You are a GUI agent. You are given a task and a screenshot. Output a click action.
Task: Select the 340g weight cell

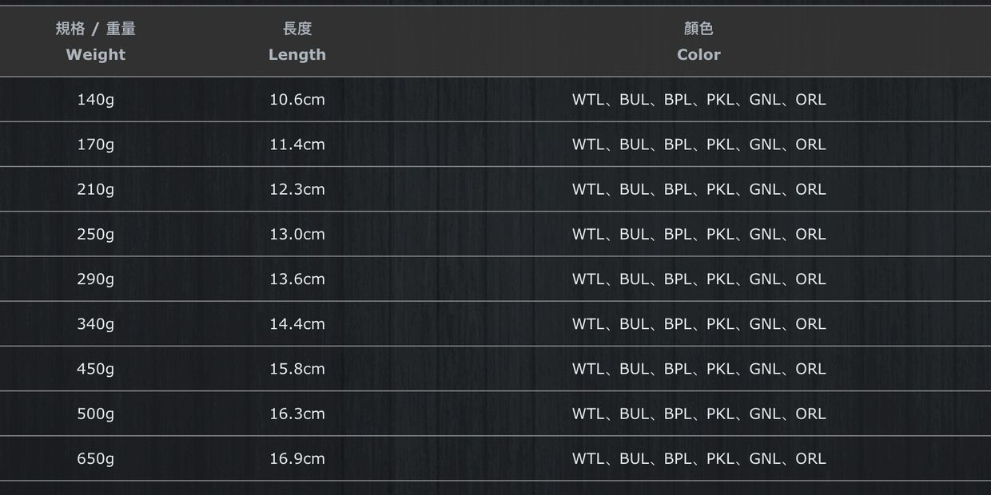[96, 323]
